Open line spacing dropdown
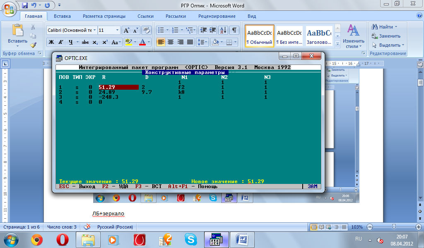The image size is (424, 248). [x=202, y=42]
